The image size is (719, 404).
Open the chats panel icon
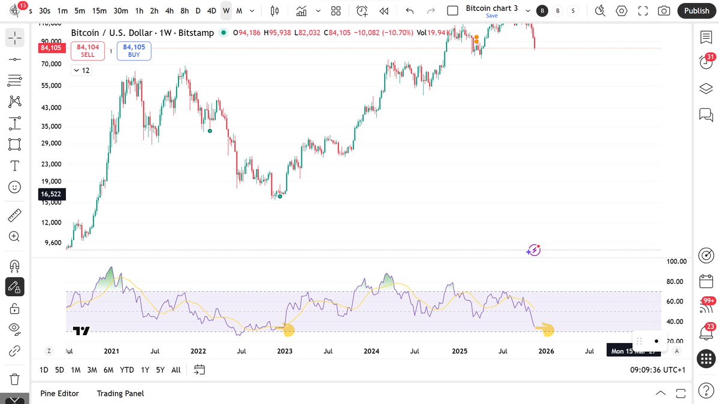pyautogui.click(x=705, y=114)
